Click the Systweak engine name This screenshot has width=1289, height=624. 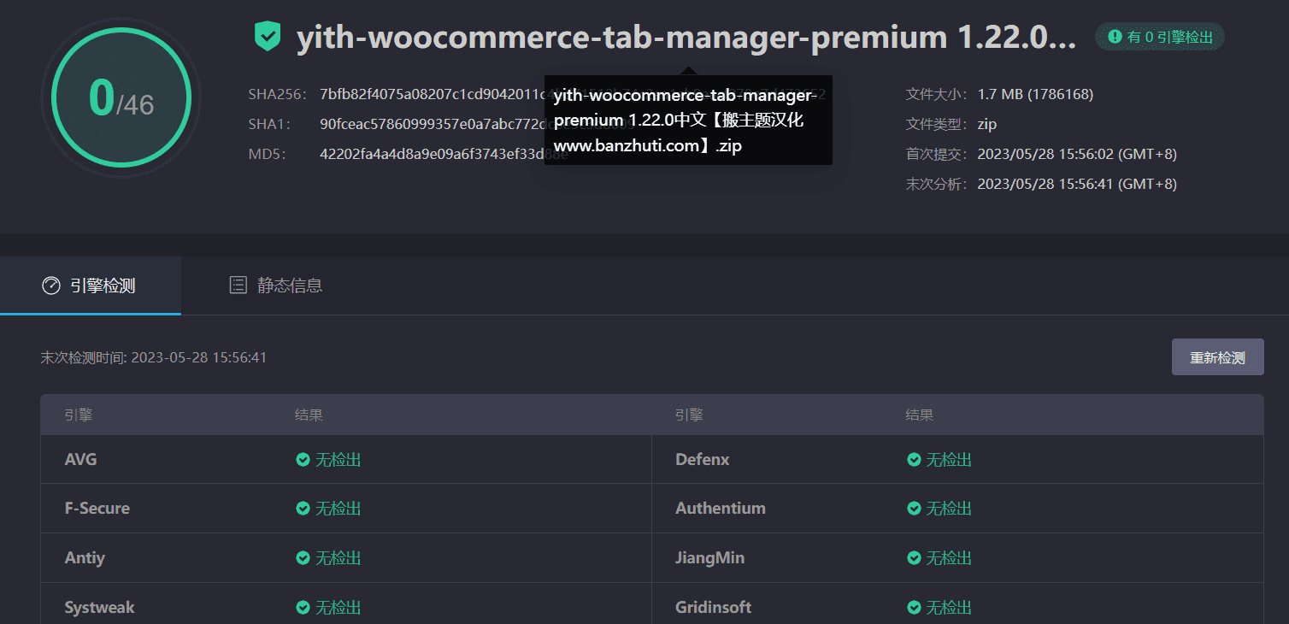pyautogui.click(x=100, y=608)
